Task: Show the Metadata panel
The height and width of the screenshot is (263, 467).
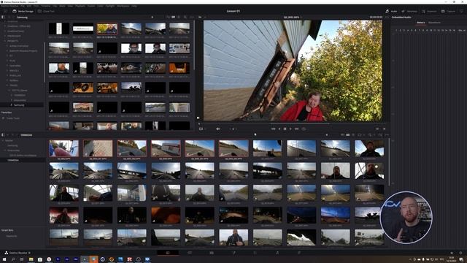Action: coord(409,12)
